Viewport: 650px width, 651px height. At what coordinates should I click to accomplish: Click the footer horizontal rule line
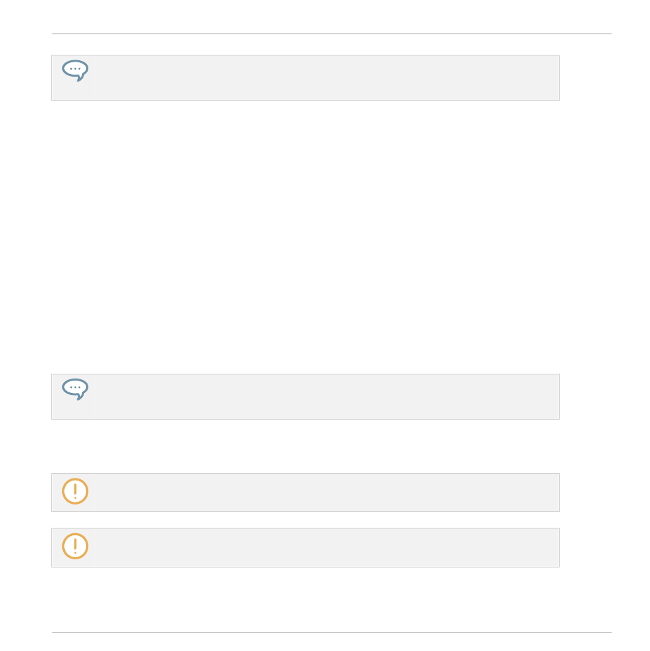[x=332, y=632]
